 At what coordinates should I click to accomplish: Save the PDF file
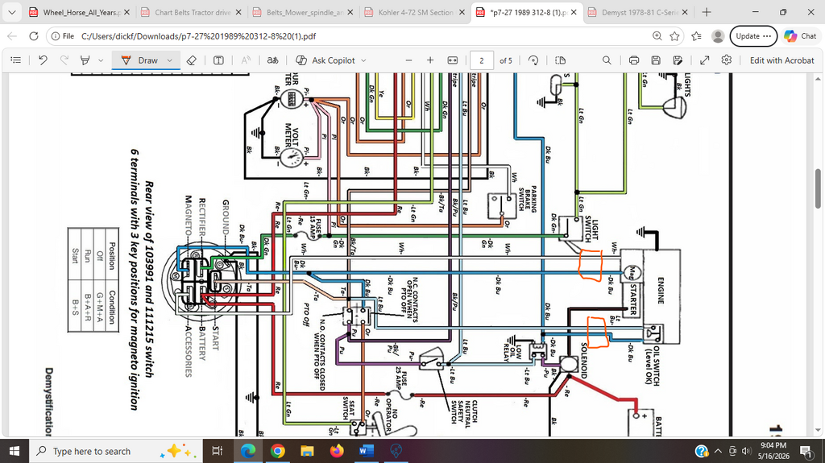656,60
